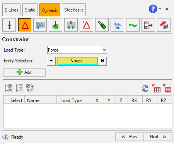This screenshot has width=174, height=144.
Task: Open the green boxes mass load icon
Action: click(55, 25)
